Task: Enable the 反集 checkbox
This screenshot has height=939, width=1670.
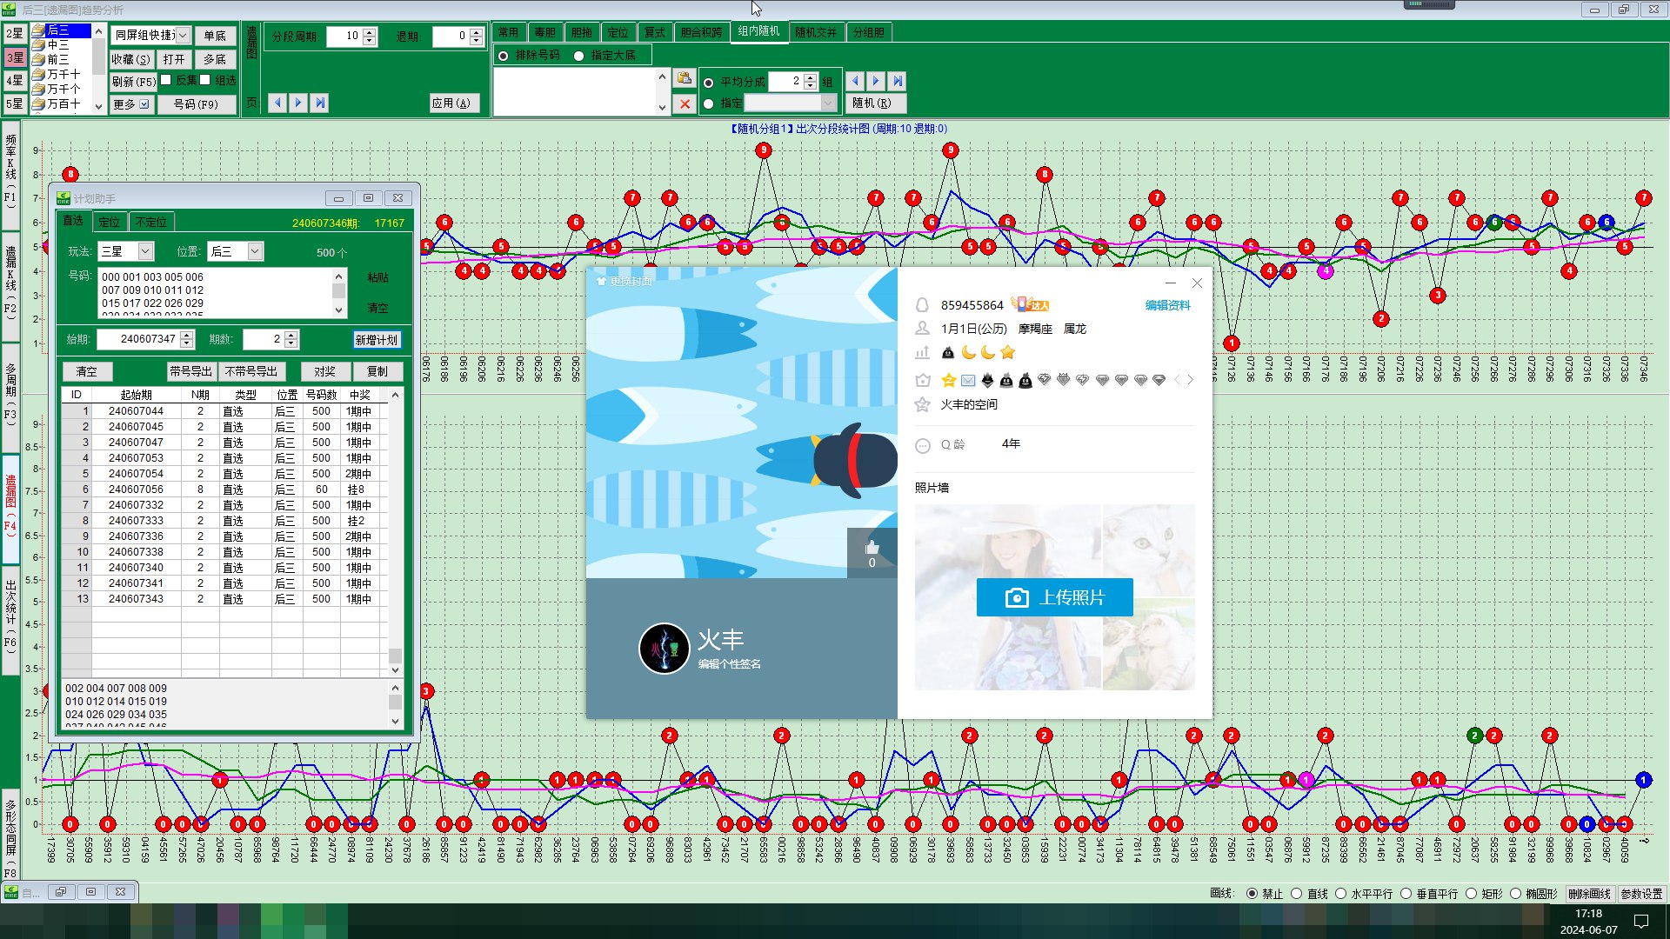Action: click(165, 80)
